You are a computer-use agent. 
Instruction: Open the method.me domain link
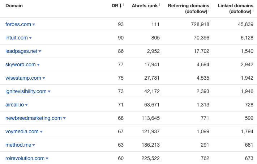coord(18,145)
